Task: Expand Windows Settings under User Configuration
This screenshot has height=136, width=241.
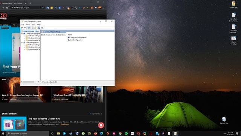Action: [24, 47]
